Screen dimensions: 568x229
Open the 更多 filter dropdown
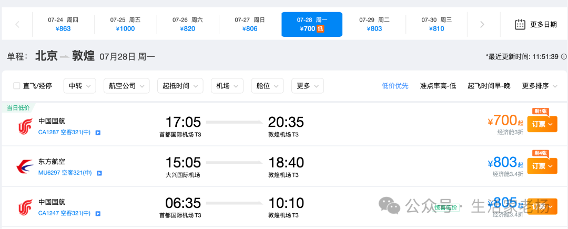(308, 86)
